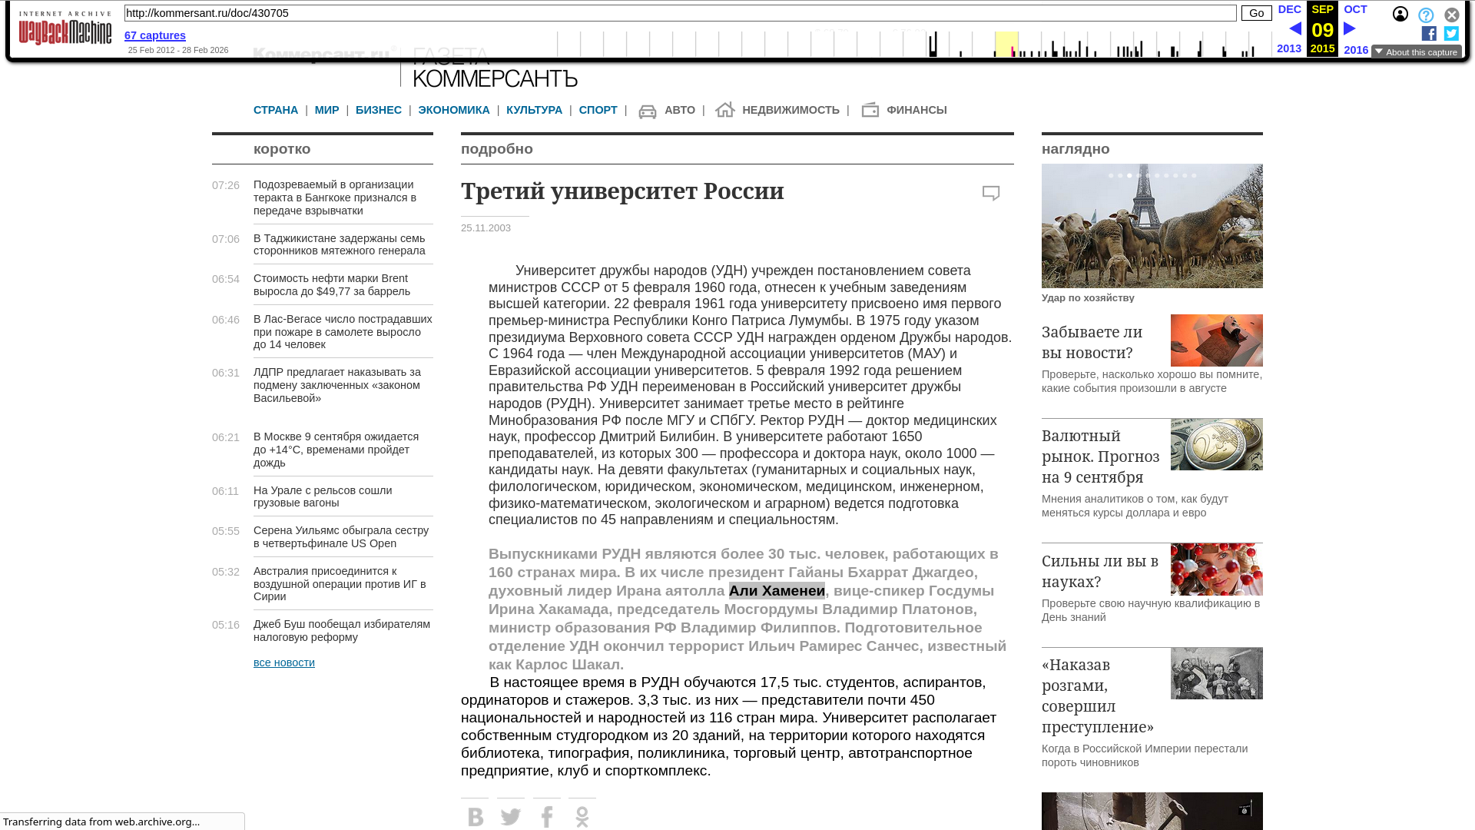
Task: Click the Wayback URL input field
Action: tap(680, 13)
